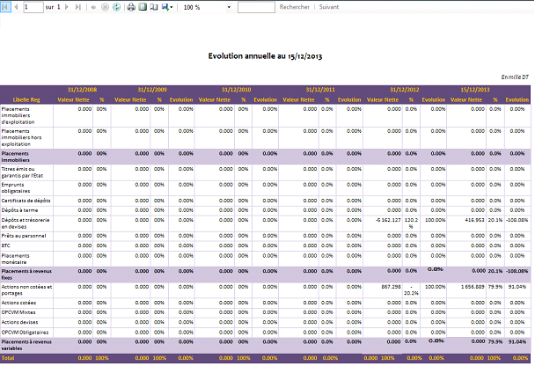The height and width of the screenshot is (366, 535).
Task: Select the Placements Immobiliers subtotal label
Action: click(15, 157)
